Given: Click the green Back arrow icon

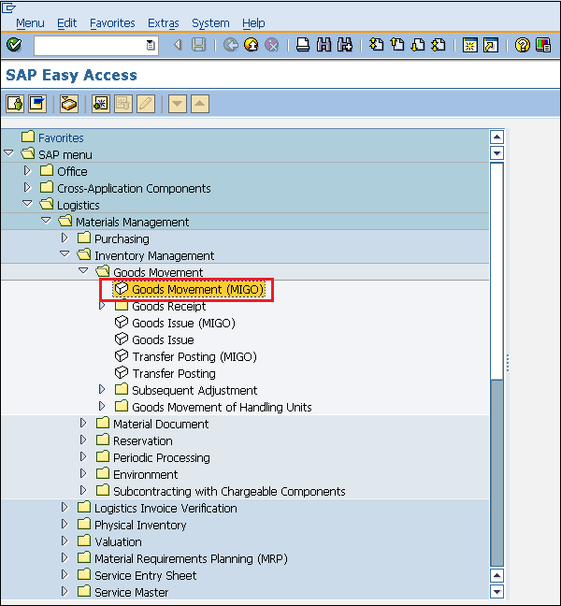Looking at the screenshot, I should pyautogui.click(x=231, y=45).
